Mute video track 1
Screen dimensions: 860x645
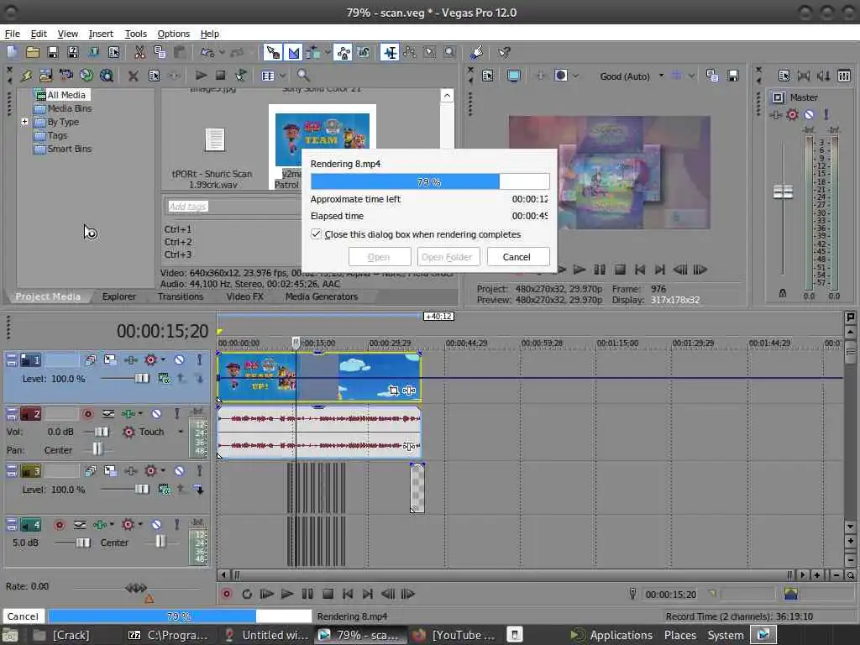180,359
